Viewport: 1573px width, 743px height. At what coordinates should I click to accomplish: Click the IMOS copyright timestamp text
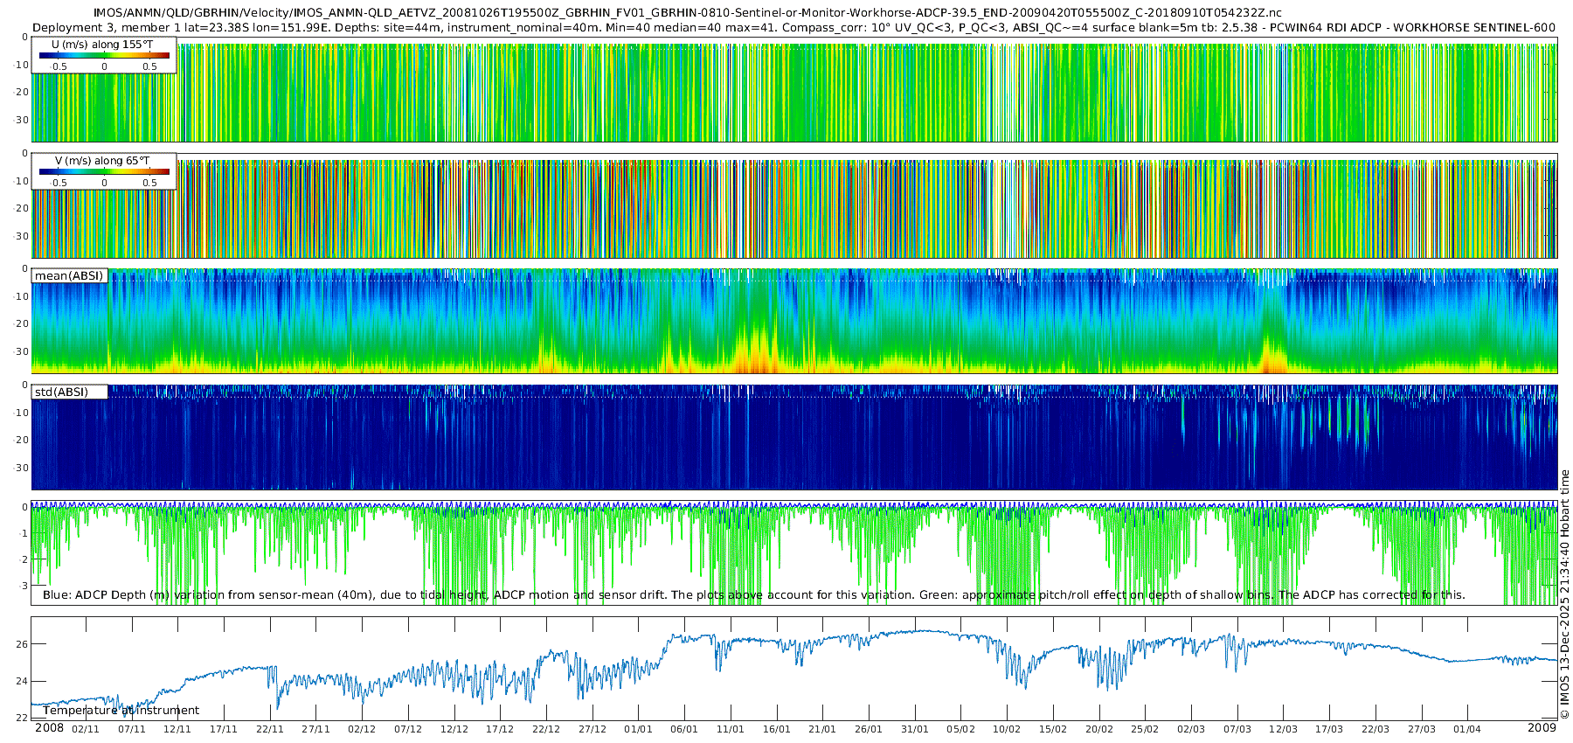coord(1564,594)
